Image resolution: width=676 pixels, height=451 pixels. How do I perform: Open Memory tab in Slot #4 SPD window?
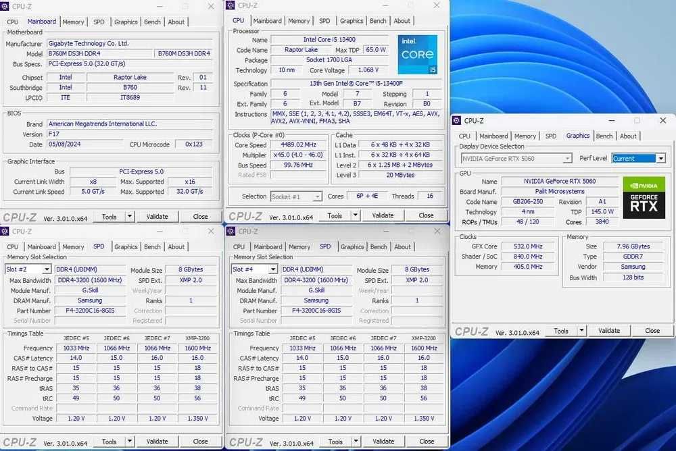pyautogui.click(x=299, y=246)
